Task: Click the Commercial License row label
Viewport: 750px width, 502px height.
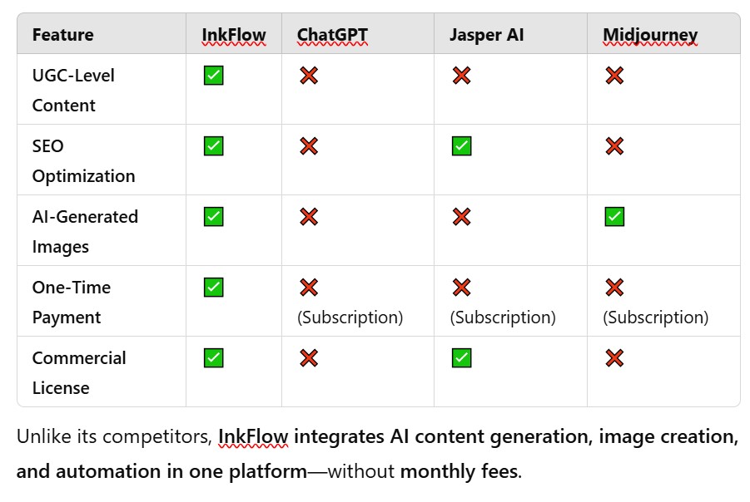Action: 79,372
